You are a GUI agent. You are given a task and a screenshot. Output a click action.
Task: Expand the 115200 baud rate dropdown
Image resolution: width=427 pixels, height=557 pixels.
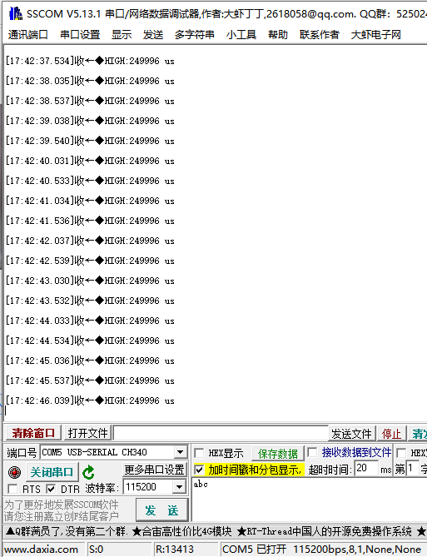pyautogui.click(x=180, y=487)
